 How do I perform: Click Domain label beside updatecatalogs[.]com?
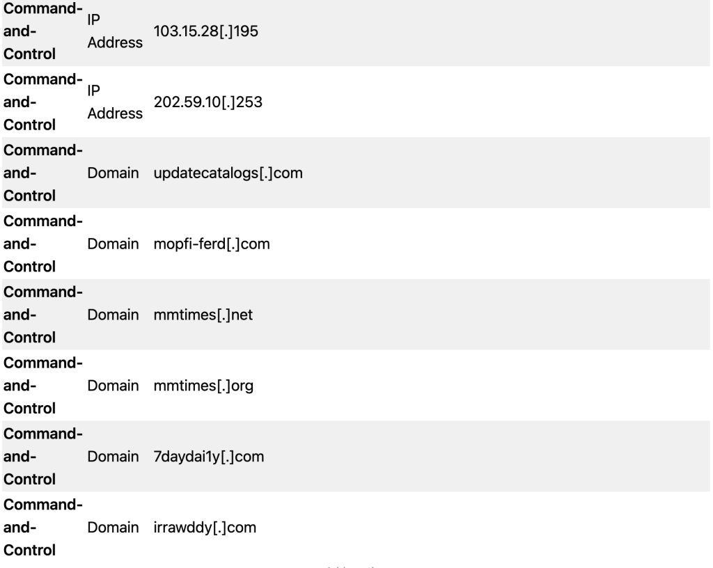[x=113, y=173]
